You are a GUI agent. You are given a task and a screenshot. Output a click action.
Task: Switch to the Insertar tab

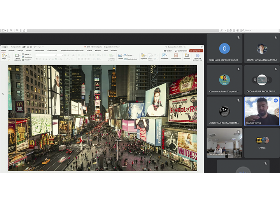click(x=11, y=50)
